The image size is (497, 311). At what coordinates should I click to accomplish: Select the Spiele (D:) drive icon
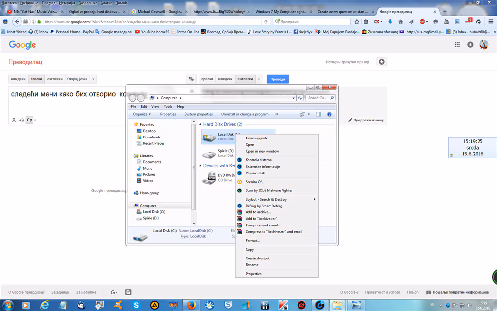[x=209, y=154]
